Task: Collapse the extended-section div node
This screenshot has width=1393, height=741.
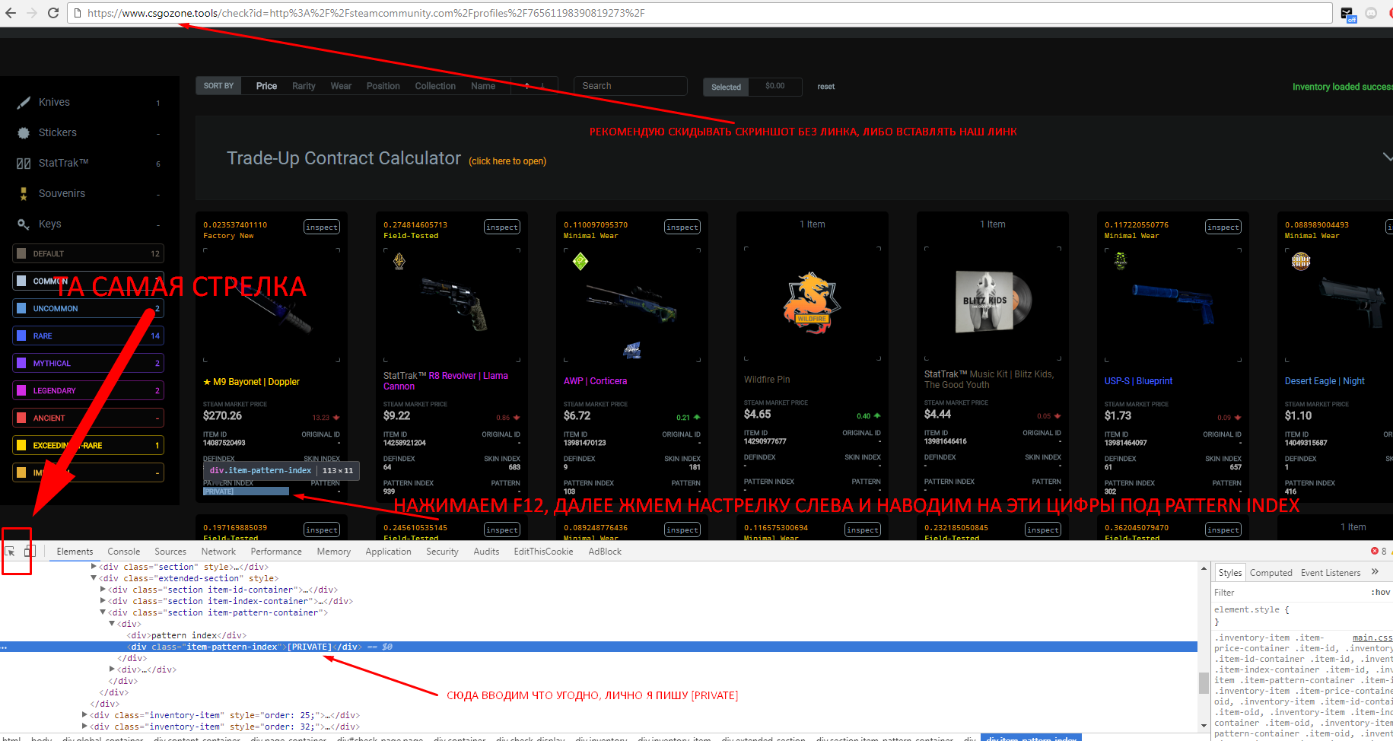Action: coord(94,578)
